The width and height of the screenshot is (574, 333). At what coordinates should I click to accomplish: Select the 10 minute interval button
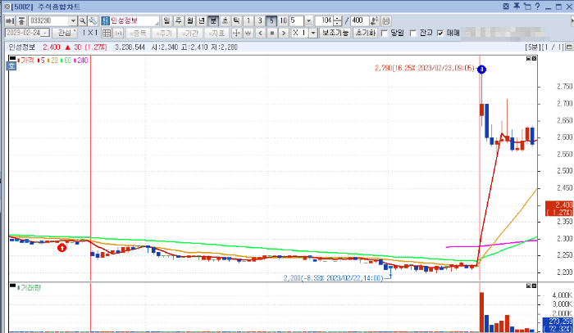[x=284, y=20]
